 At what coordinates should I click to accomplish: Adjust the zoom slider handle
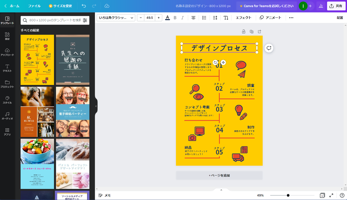(288, 195)
